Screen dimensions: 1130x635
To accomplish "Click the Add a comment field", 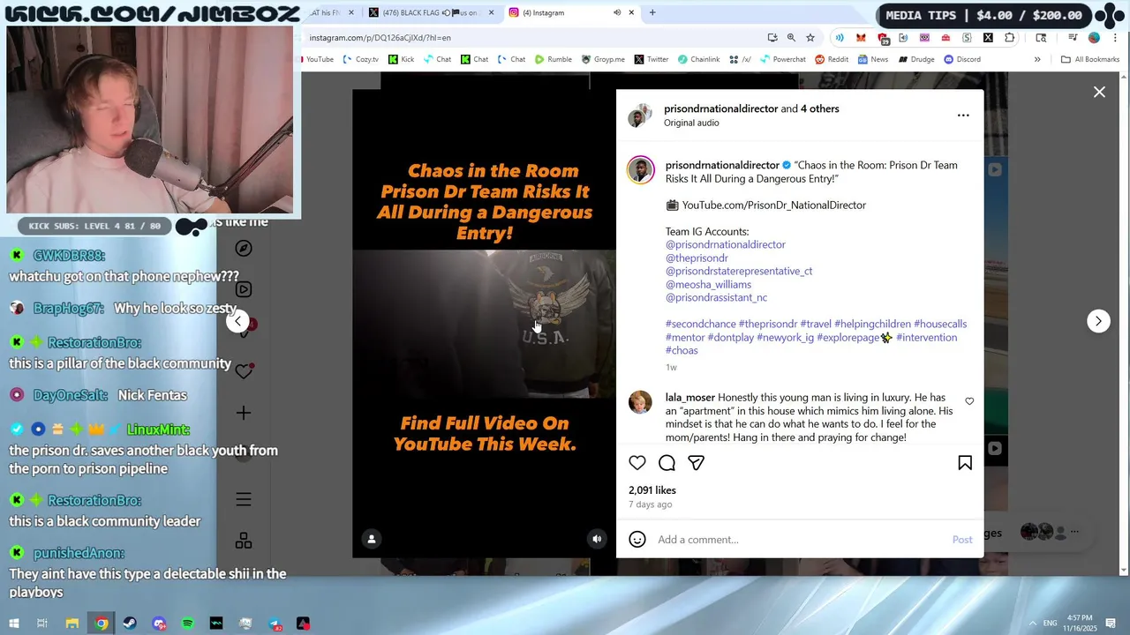I will click(x=800, y=540).
